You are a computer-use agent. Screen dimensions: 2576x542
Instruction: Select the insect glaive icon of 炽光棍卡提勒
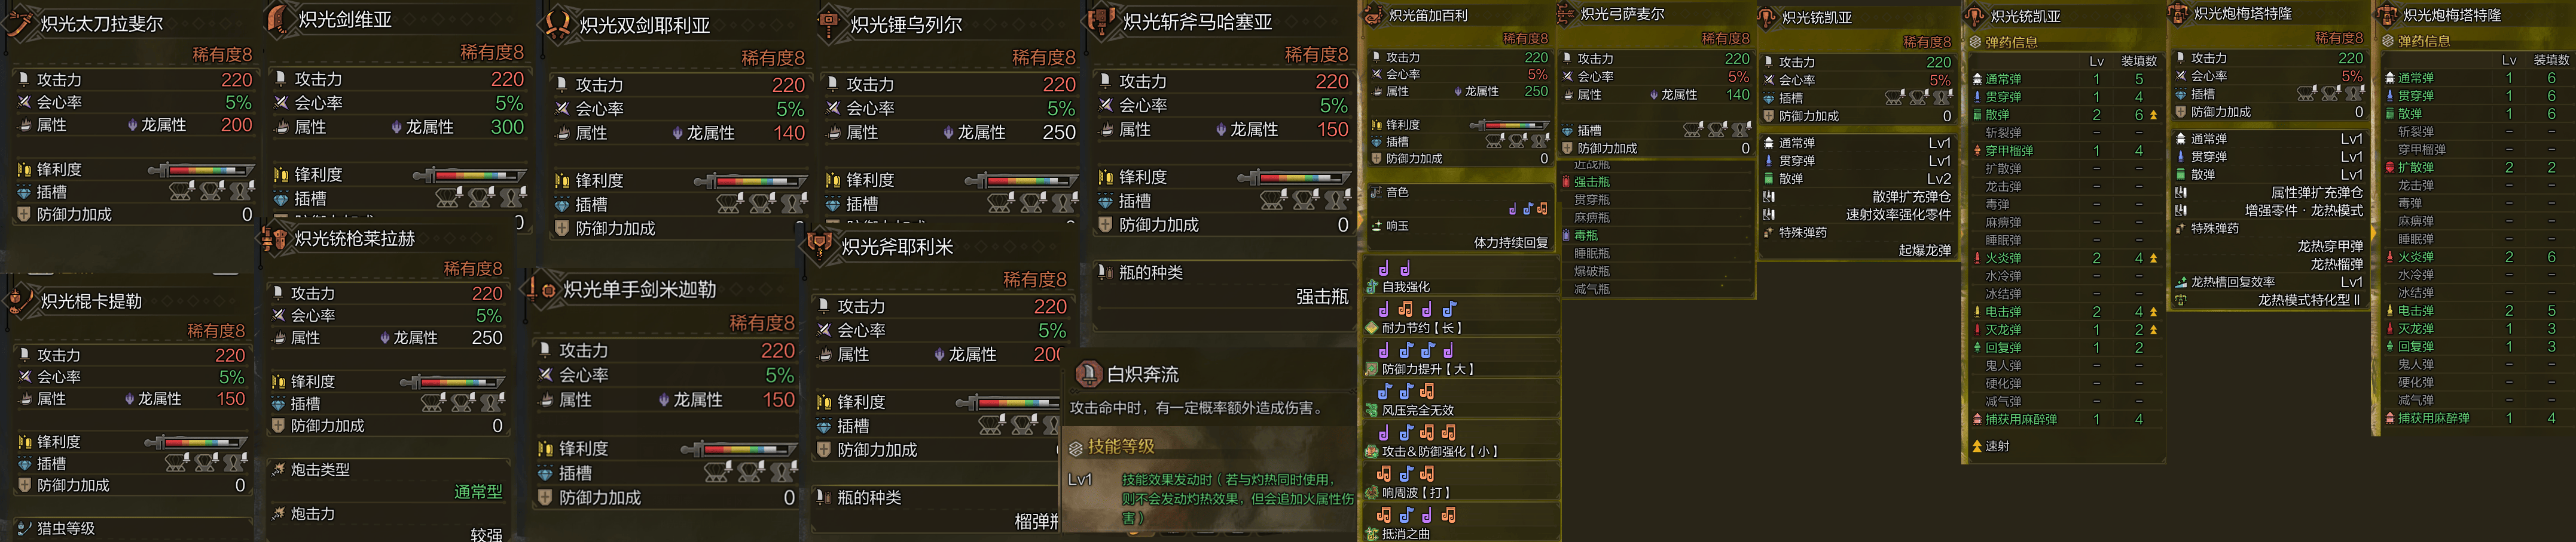tap(19, 300)
